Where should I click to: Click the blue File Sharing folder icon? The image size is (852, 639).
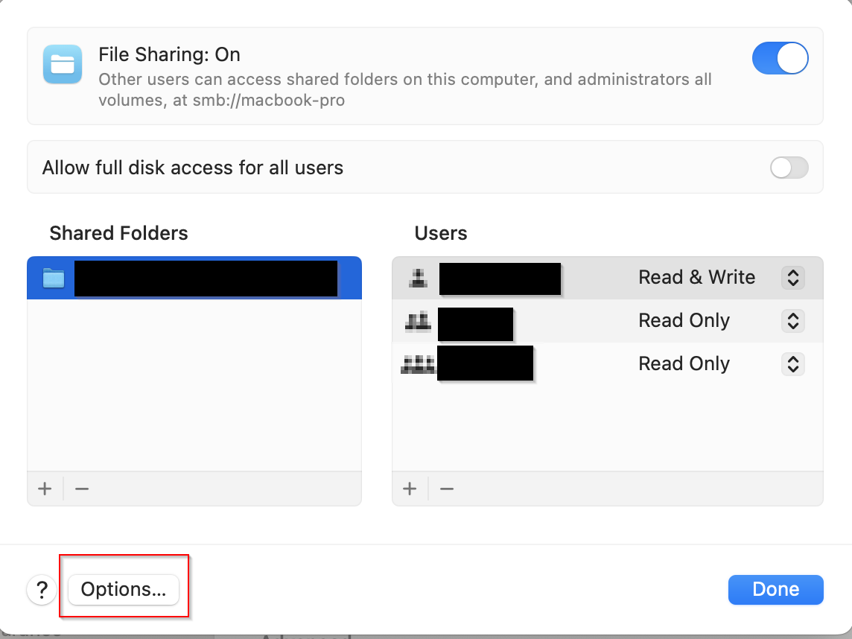click(x=63, y=64)
